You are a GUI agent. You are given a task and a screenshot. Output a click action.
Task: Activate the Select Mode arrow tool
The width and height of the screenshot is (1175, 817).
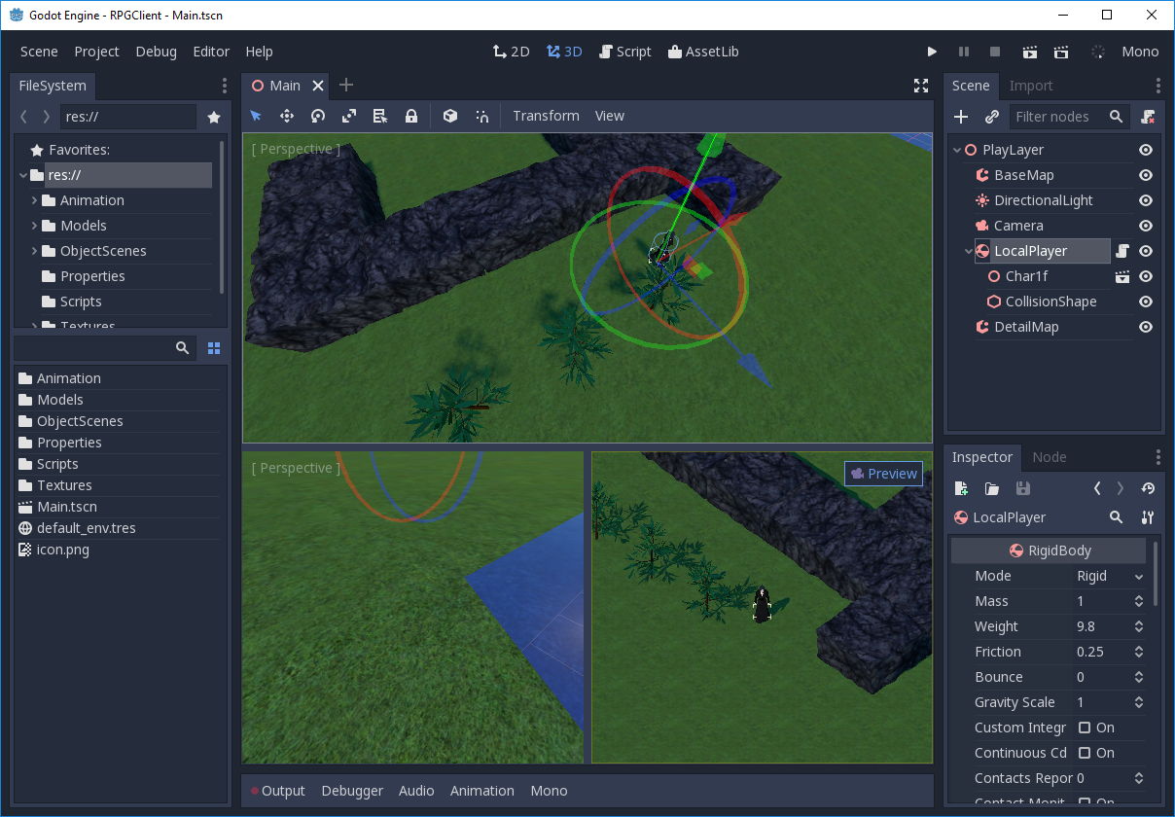pos(256,116)
